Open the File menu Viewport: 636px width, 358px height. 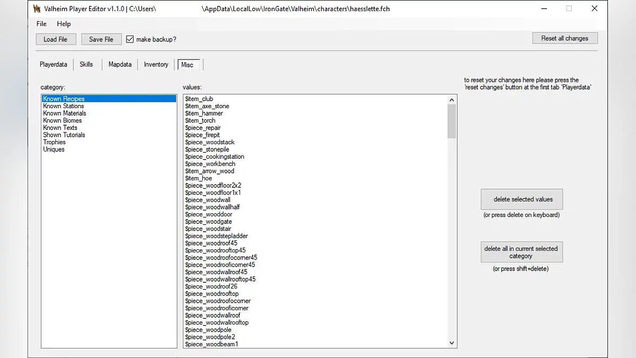click(41, 24)
